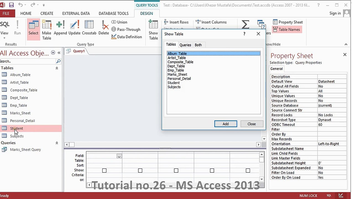352x199 pixels.
Task: Select the Query1 document tab
Action: (76, 51)
